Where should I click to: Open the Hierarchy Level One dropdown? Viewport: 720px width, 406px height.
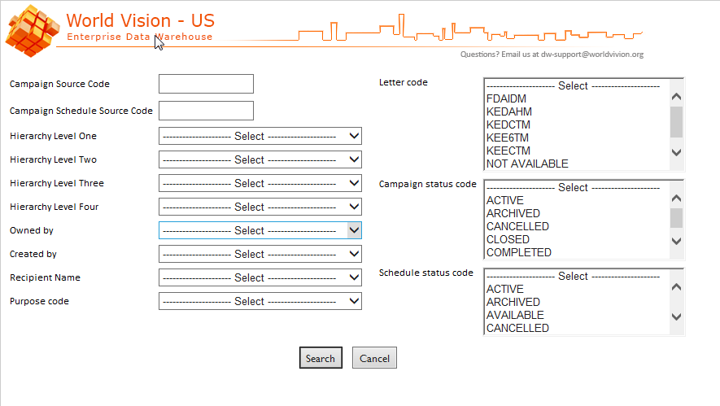click(260, 136)
